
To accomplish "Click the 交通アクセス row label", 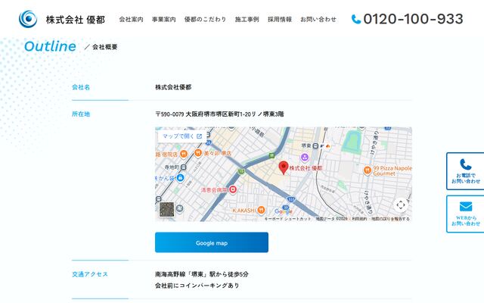I will (90, 274).
